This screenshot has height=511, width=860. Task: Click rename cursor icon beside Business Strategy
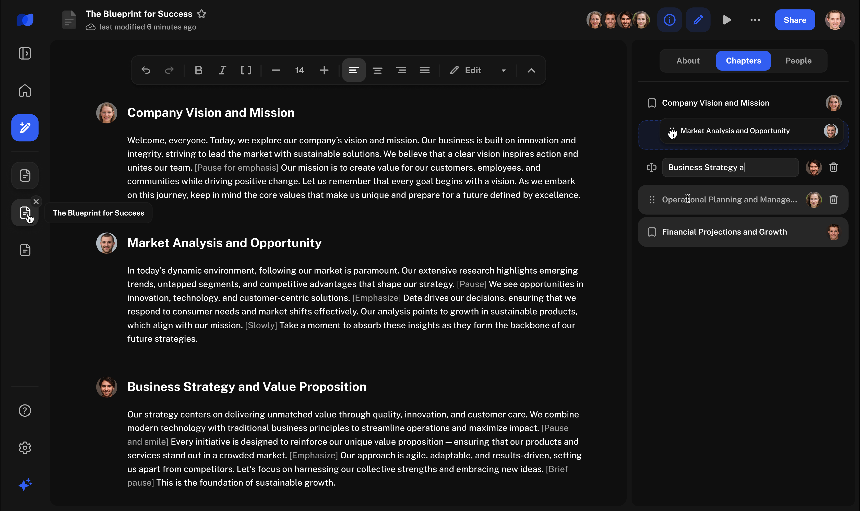click(652, 167)
